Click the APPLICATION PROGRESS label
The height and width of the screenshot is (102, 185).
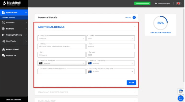[x=160, y=33]
